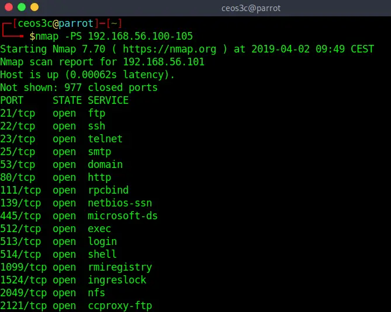Click the login service name
391x312 pixels.
point(102,242)
